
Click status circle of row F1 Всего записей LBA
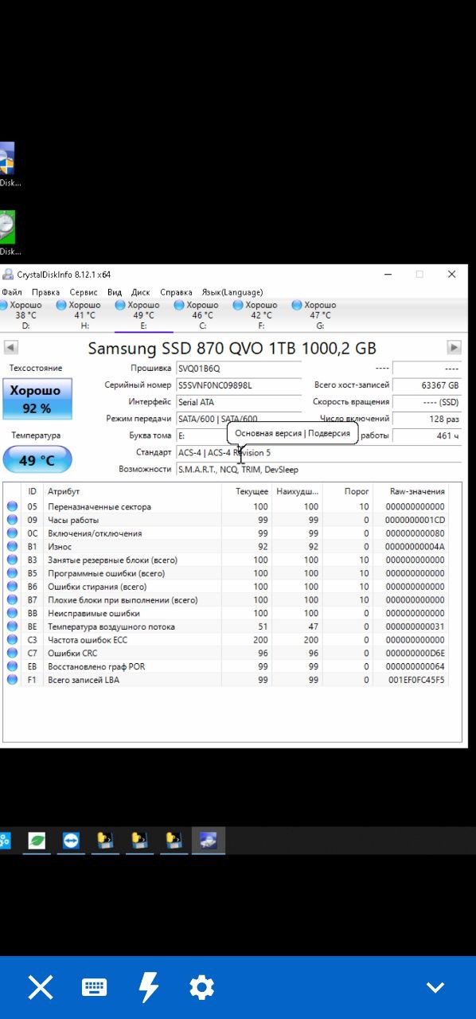(12, 680)
